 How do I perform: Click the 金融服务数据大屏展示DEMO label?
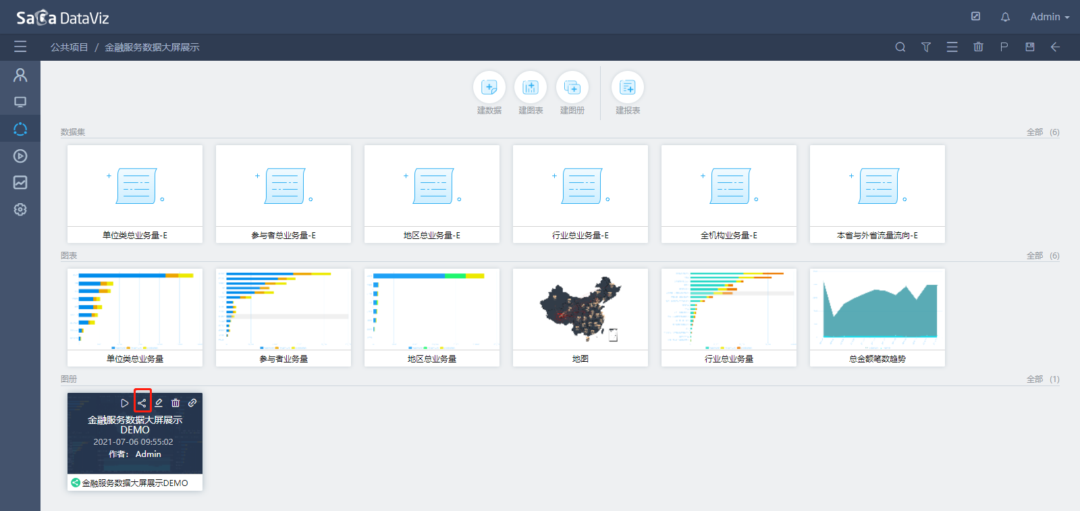(x=135, y=483)
